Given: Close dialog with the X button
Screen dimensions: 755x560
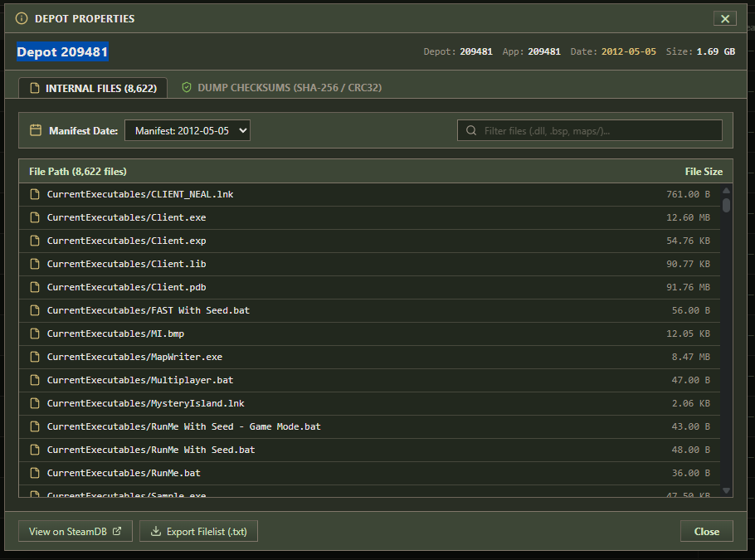Looking at the screenshot, I should coord(724,19).
